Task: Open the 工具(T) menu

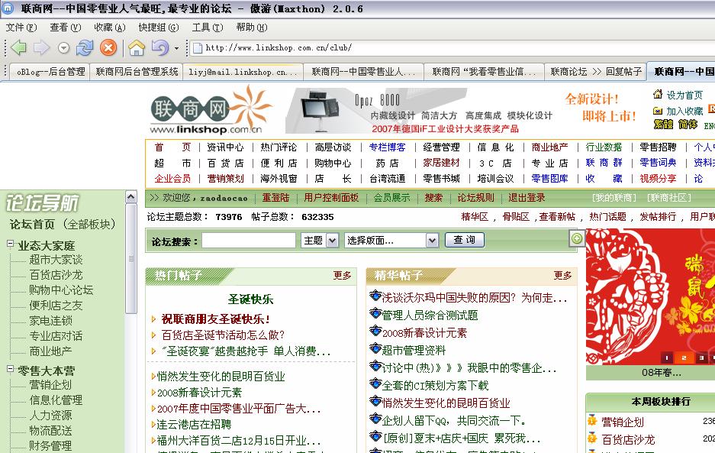Action: coord(208,28)
